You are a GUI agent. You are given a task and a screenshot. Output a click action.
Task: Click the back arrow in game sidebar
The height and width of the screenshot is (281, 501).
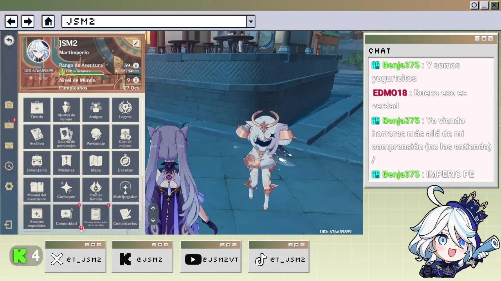point(9,40)
